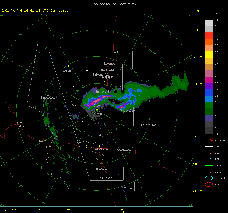228x213 pixels.
Task: Click the boxed 50 range label near Innisfail
Action: pyautogui.click(x=116, y=91)
